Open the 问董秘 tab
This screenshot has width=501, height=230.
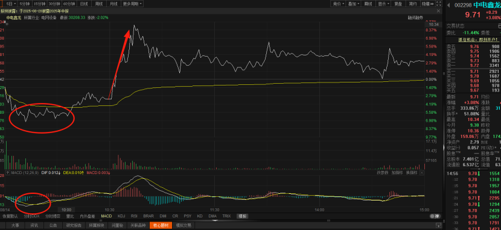[118, 226]
